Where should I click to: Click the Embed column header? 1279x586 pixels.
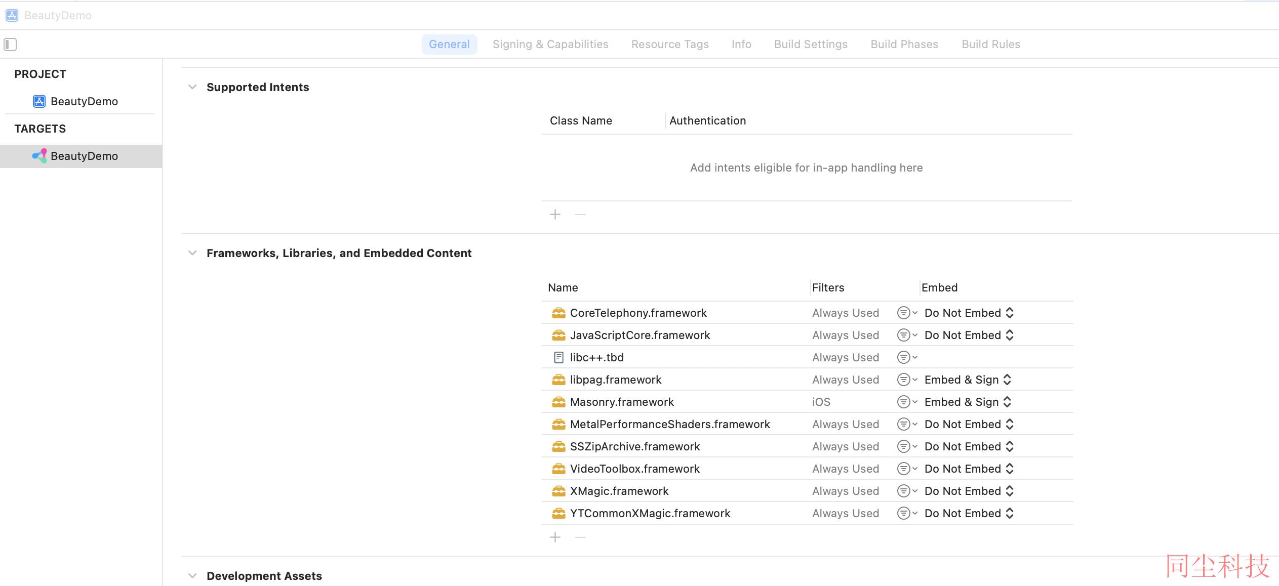tap(939, 287)
